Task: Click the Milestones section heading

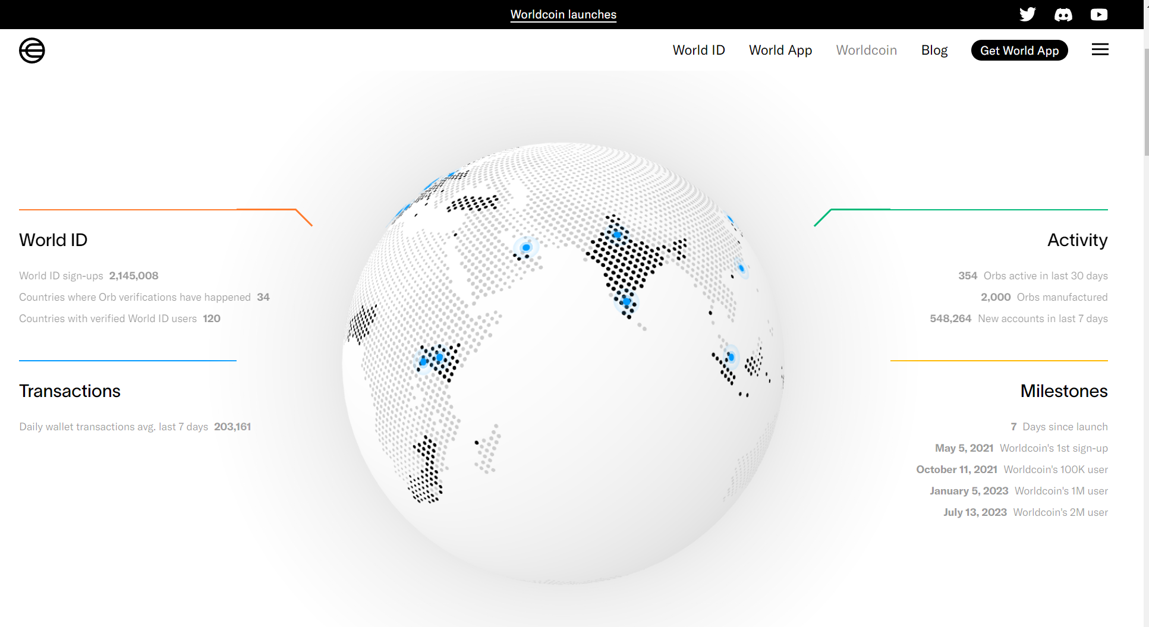Action: [1064, 391]
